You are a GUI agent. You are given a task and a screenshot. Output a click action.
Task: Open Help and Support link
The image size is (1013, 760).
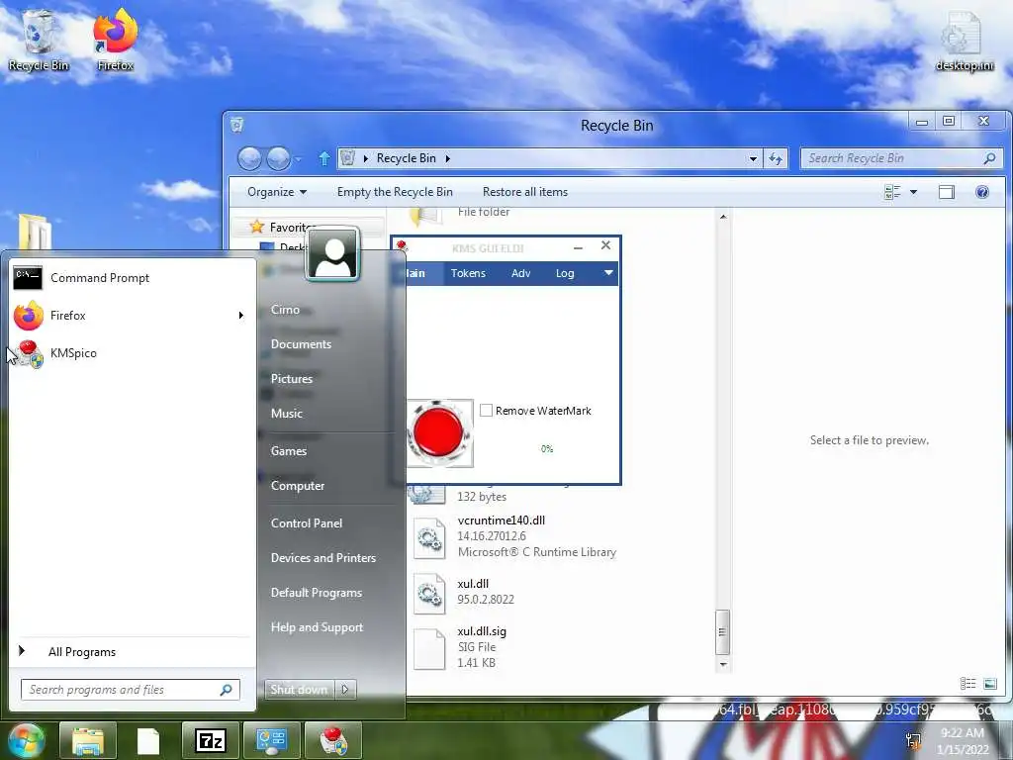(318, 627)
